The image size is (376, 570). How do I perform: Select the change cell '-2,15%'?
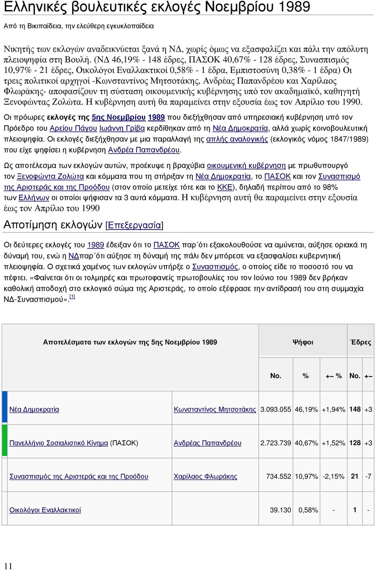333,476
